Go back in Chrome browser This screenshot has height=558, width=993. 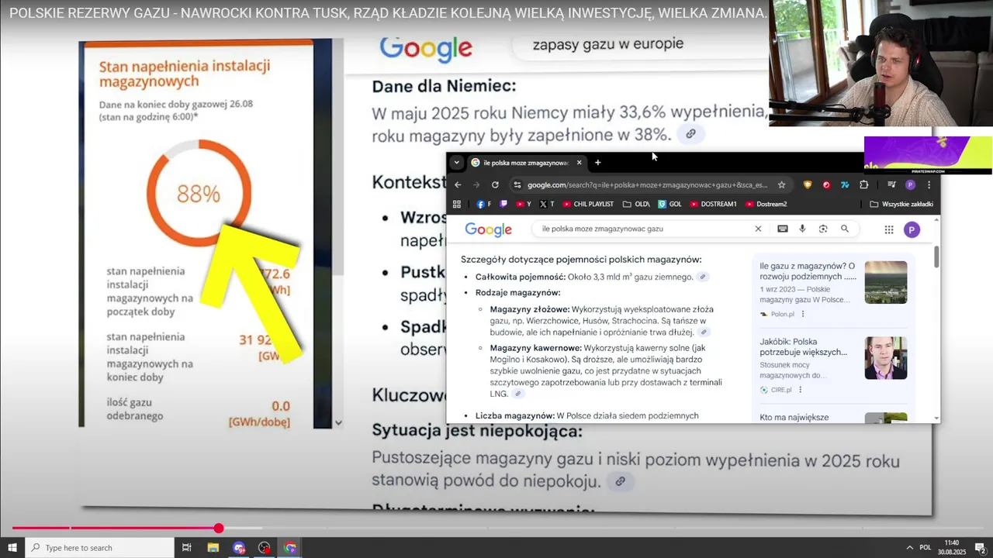(x=458, y=184)
